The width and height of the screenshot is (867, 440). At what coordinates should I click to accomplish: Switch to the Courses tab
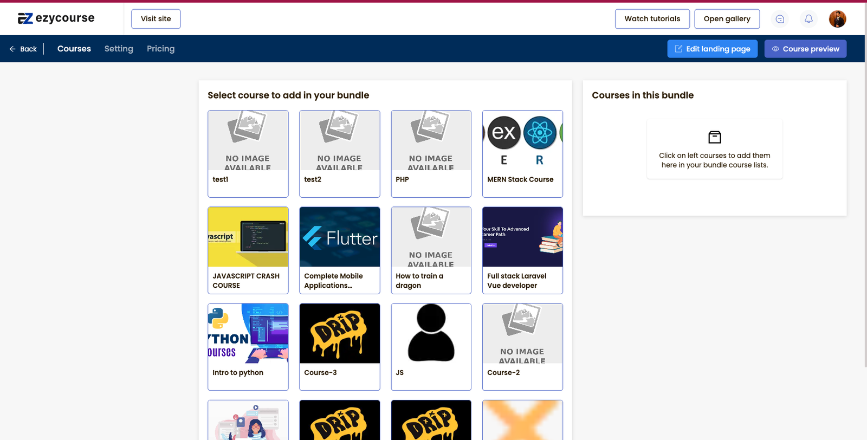tap(74, 49)
